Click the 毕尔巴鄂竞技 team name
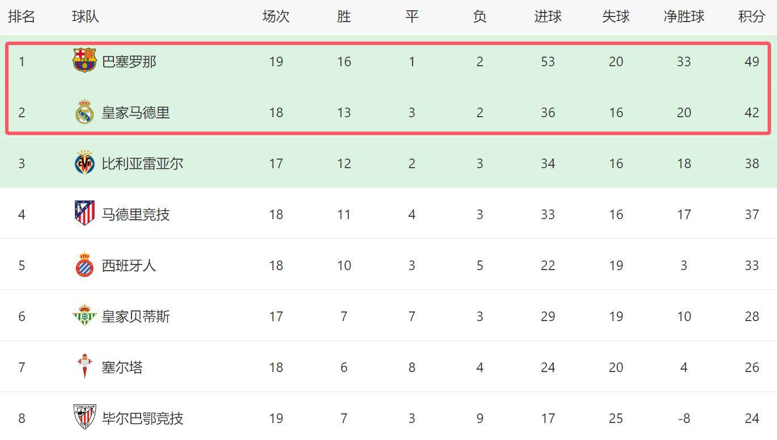Viewport: 777px width, 440px height. pyautogui.click(x=143, y=418)
